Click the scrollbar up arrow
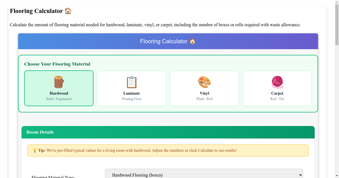 click(336, 3)
